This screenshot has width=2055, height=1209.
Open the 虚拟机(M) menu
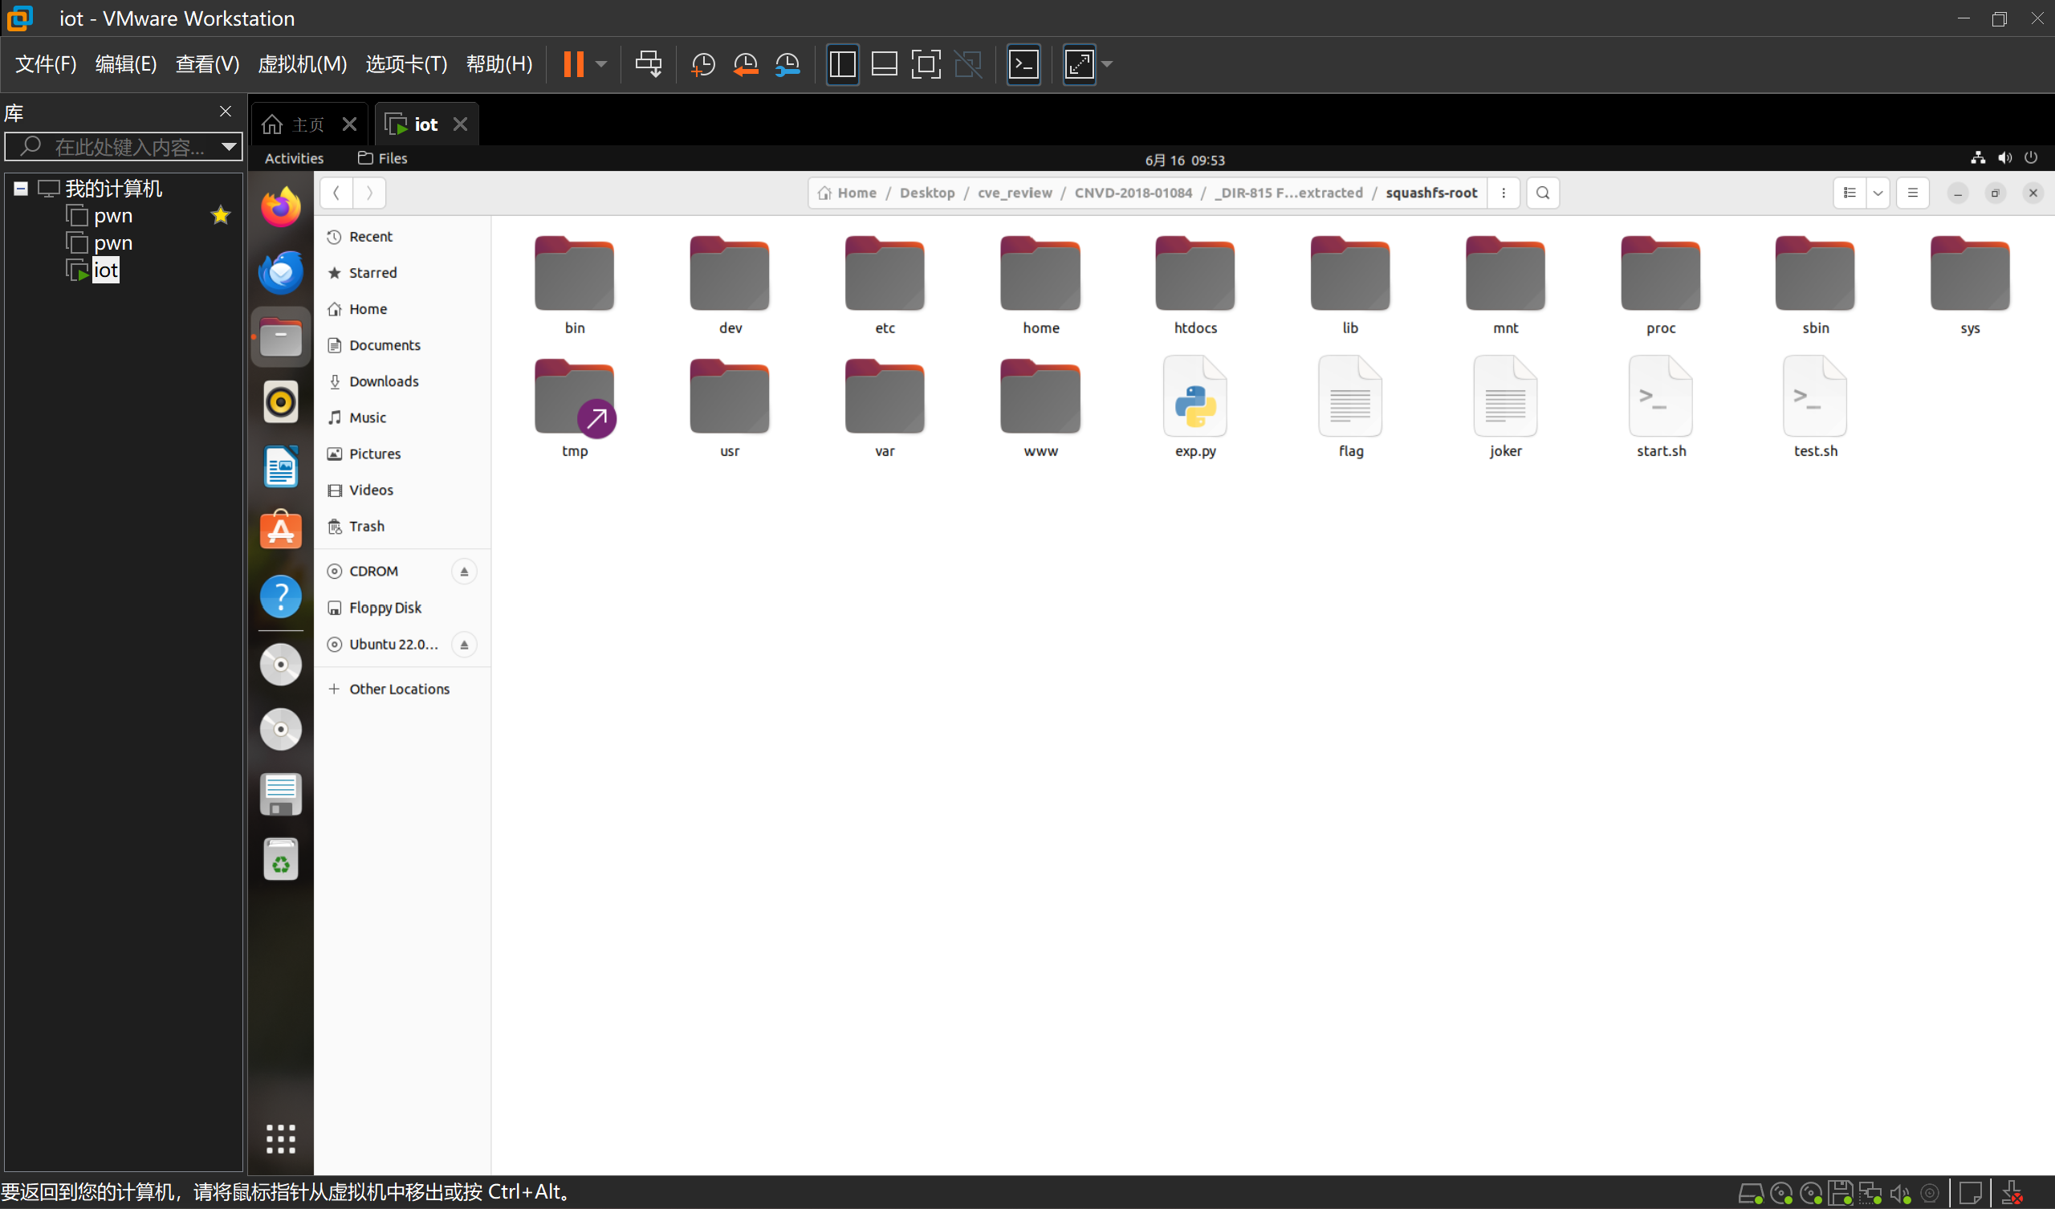pyautogui.click(x=302, y=63)
